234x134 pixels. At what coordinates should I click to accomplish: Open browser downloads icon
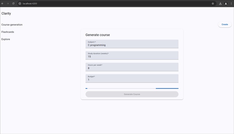[x=220, y=3]
